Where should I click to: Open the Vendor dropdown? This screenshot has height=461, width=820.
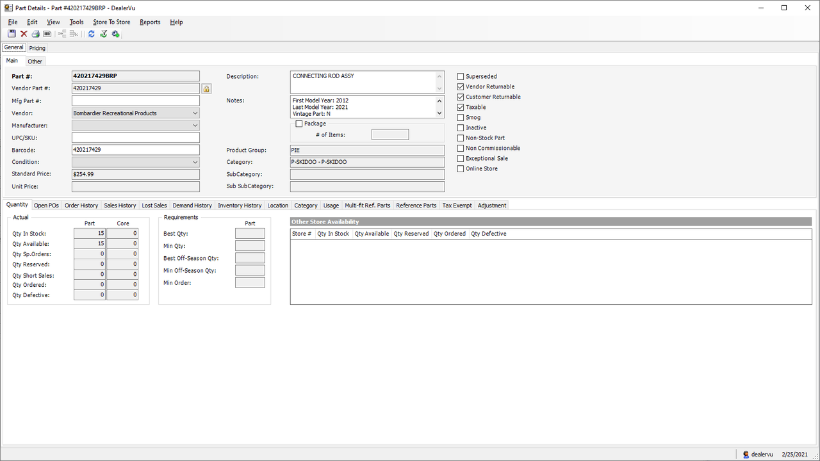pos(195,113)
